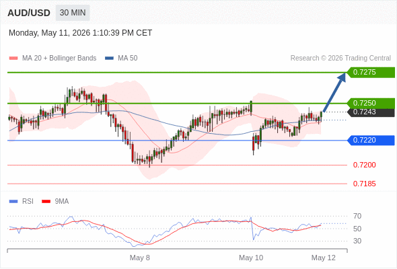Click the 0.7243 current price tag

click(371, 112)
